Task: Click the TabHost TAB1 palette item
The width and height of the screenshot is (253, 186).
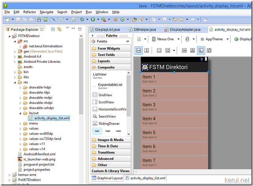Action: click(97, 131)
